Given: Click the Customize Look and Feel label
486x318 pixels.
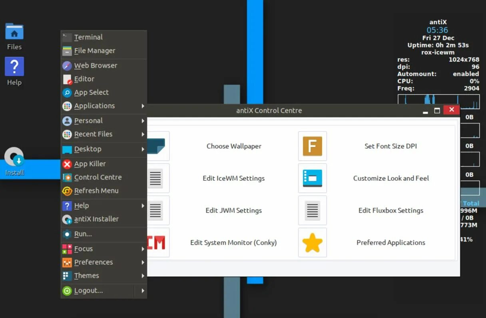Looking at the screenshot, I should (391, 178).
